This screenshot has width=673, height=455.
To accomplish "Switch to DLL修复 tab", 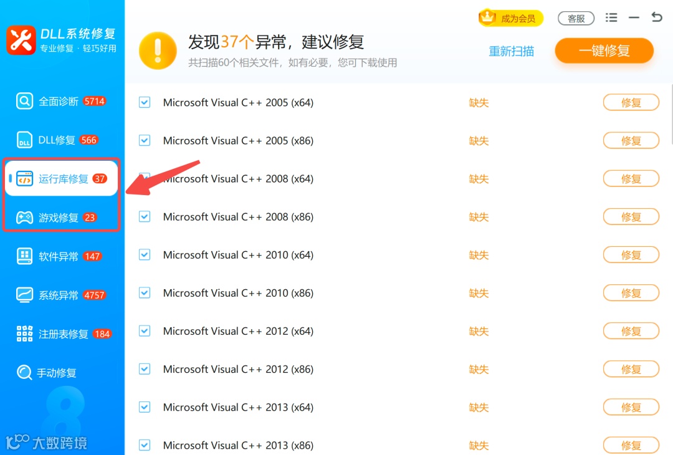I will point(61,140).
